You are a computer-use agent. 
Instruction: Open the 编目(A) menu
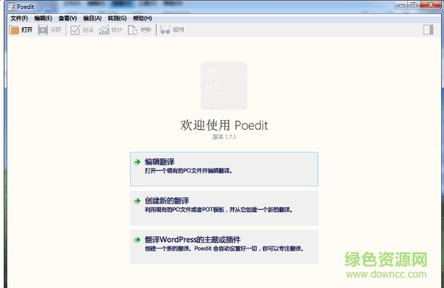click(93, 18)
